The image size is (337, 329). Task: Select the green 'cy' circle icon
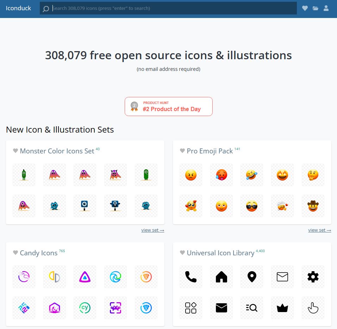click(85, 308)
